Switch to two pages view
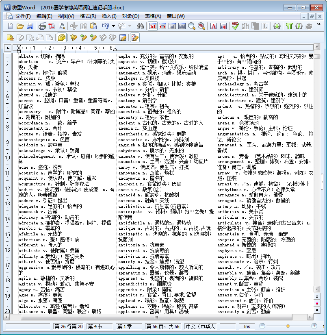 (x=182, y=26)
